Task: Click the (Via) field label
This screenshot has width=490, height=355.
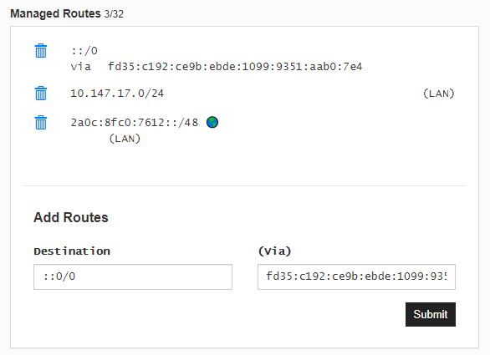Action: click(275, 251)
